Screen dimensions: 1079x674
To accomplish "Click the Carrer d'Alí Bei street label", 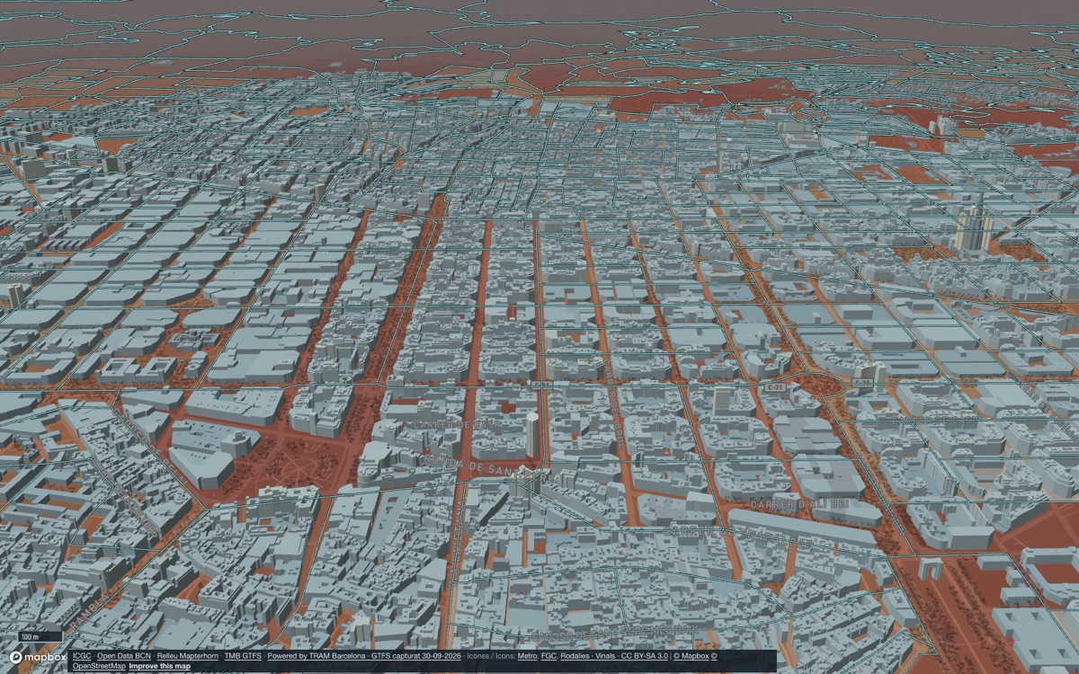I will click(x=800, y=504).
